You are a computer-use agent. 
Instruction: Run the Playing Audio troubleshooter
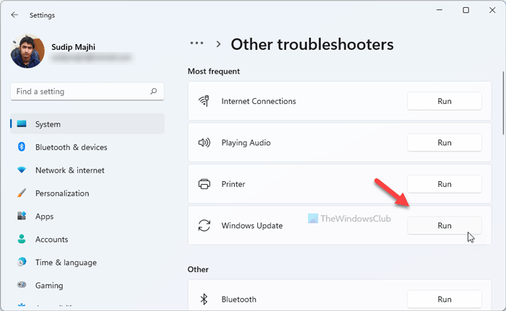(444, 143)
